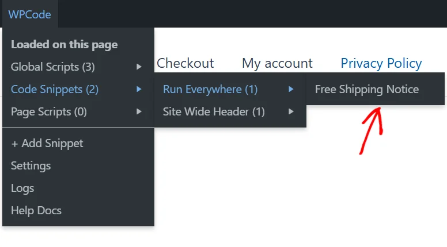Expand arrow beside Page Scripts (0)
447x247 pixels.
(x=139, y=111)
